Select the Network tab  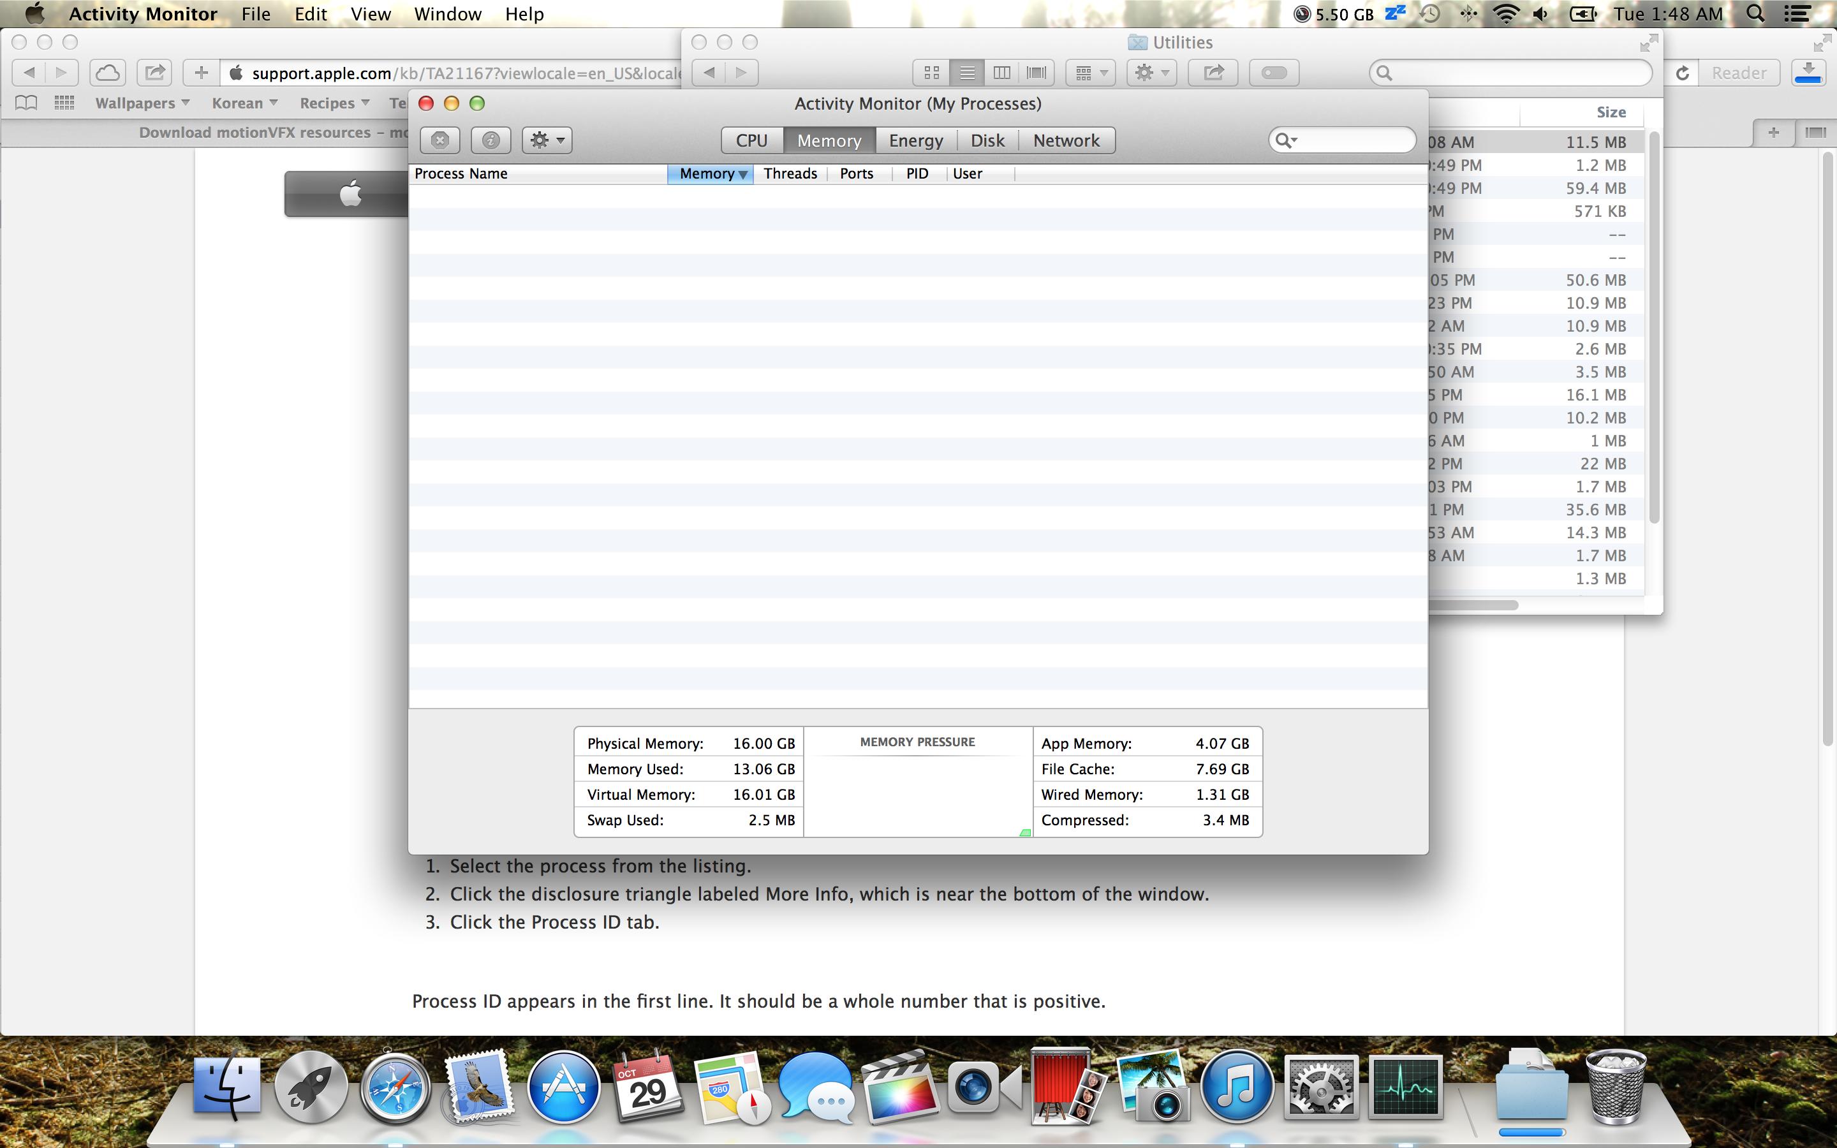pos(1066,140)
